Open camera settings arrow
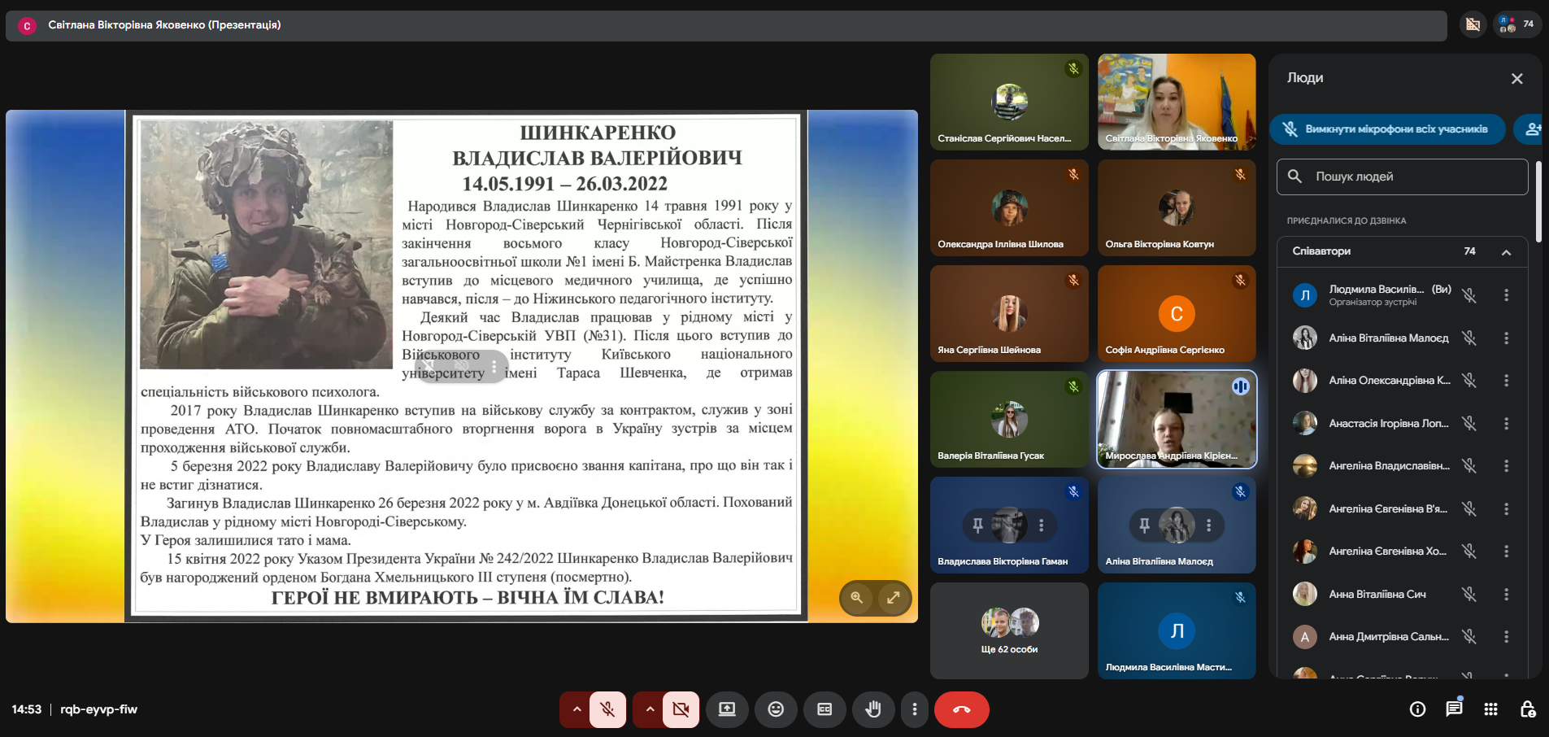Screen dimensions: 1549x737 tap(650, 709)
